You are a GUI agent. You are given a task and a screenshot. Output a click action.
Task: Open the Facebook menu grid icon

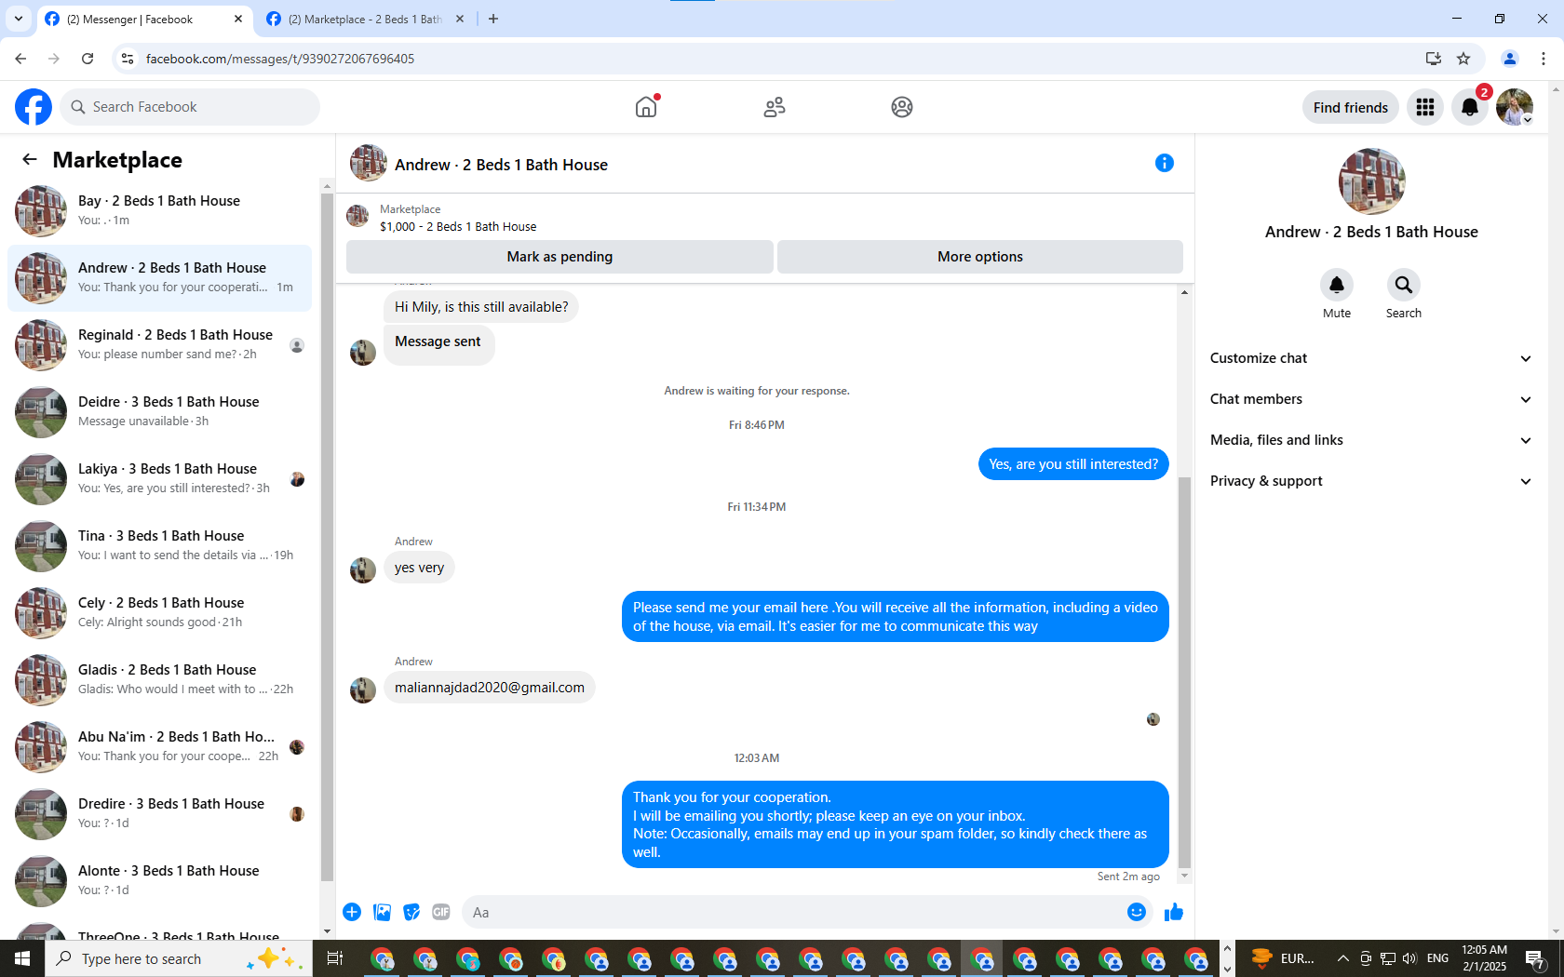(1425, 107)
